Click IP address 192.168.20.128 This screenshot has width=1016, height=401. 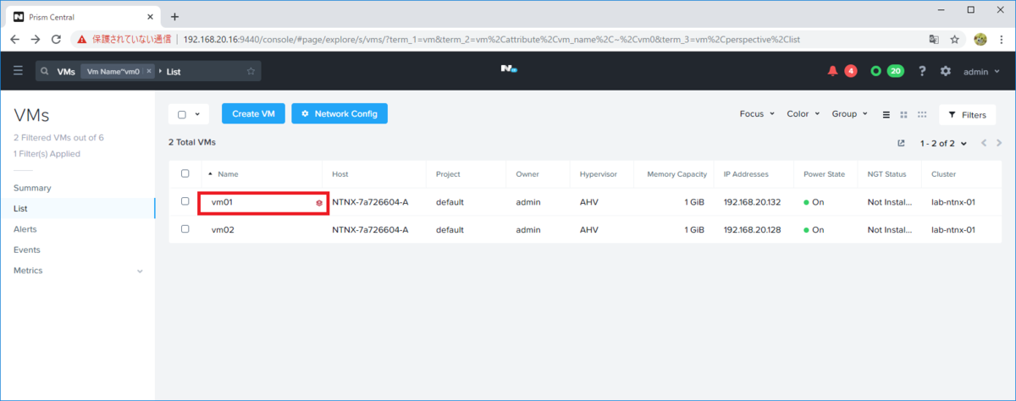[752, 230]
